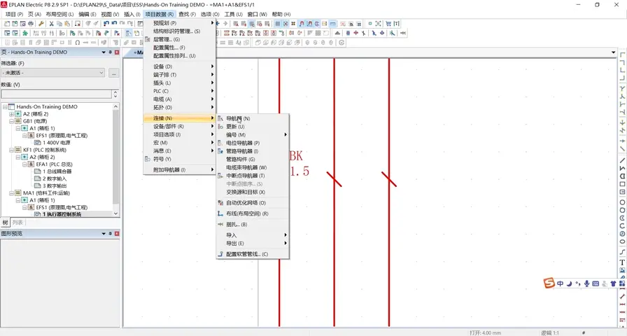Select the top-left corner angle connection tool
Viewport: 627px width, 336px height.
623,55
